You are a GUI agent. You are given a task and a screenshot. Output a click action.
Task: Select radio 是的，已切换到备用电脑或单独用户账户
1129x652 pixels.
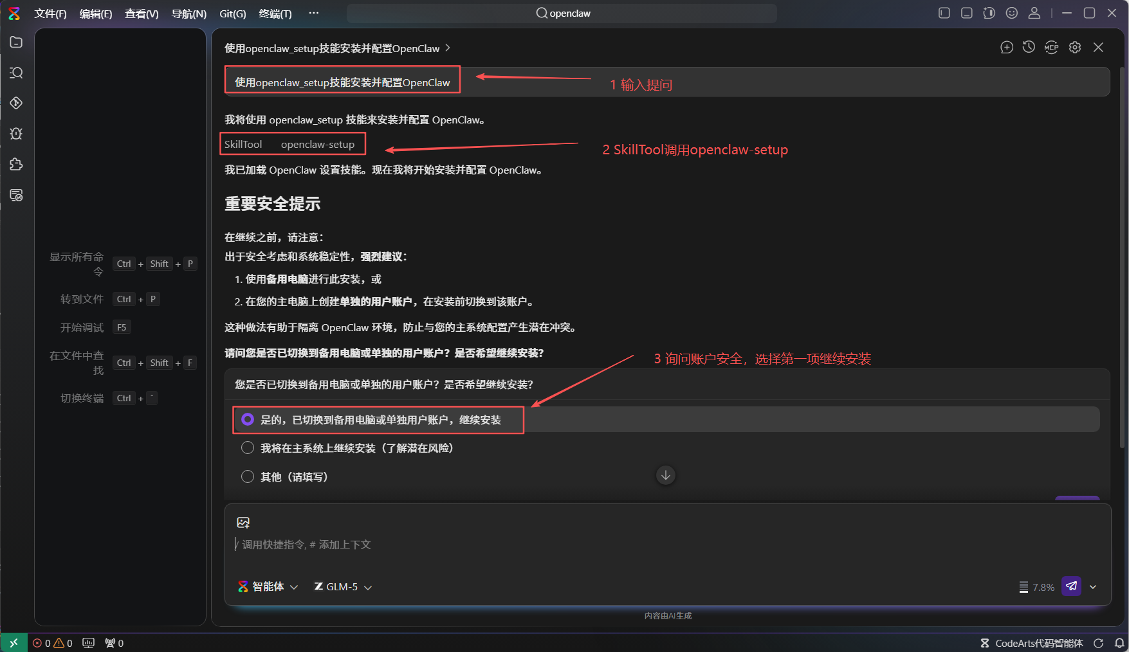click(x=248, y=419)
